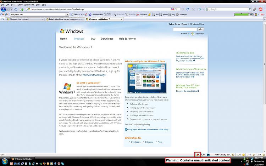Click the Bookmarks star on Google toolbar
The height and width of the screenshot is (166, 266).
(x=90, y=15)
